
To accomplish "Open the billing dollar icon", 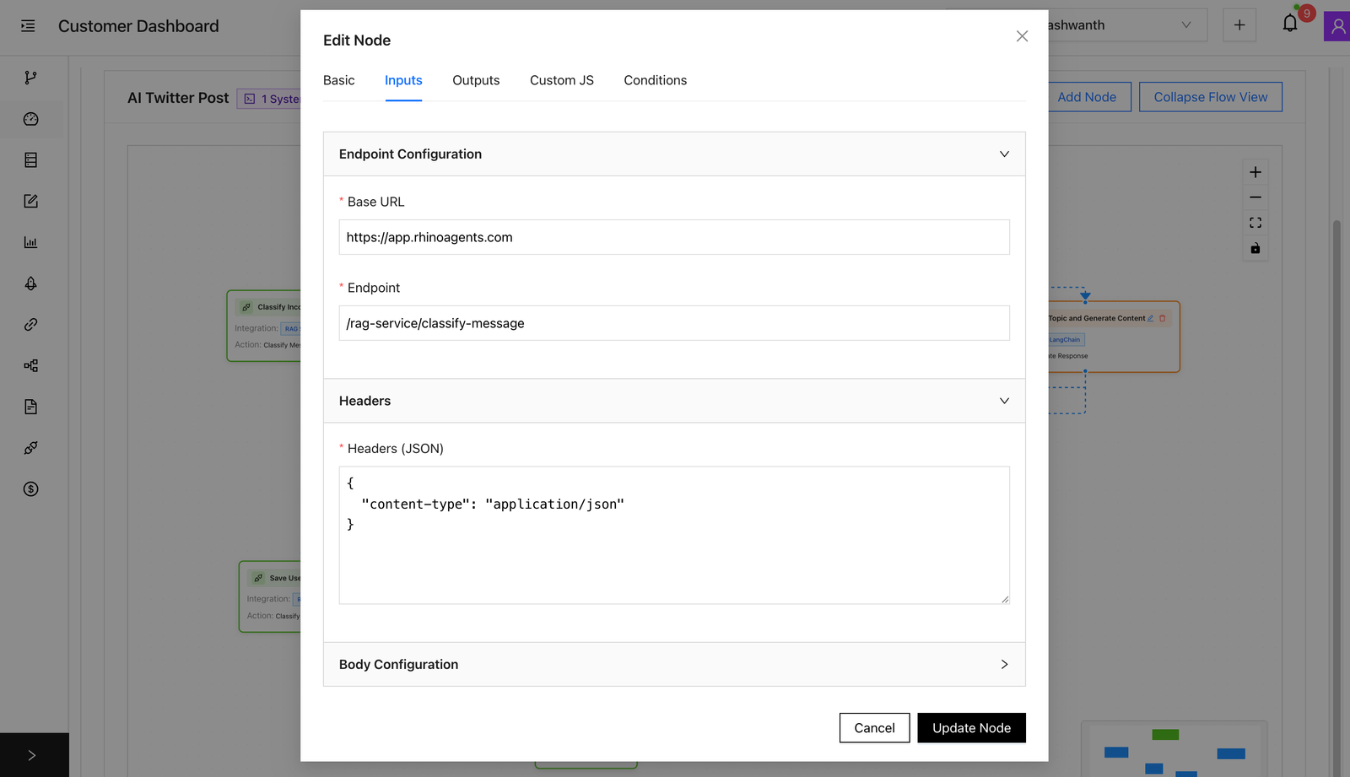I will tap(31, 488).
